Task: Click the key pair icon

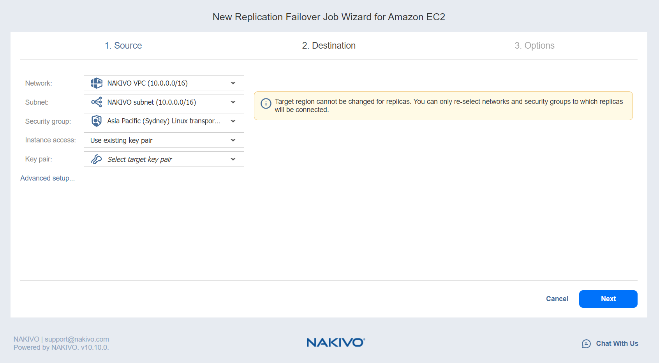Action: [x=97, y=159]
